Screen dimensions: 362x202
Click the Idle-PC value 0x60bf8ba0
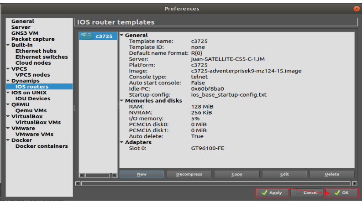tap(208, 89)
